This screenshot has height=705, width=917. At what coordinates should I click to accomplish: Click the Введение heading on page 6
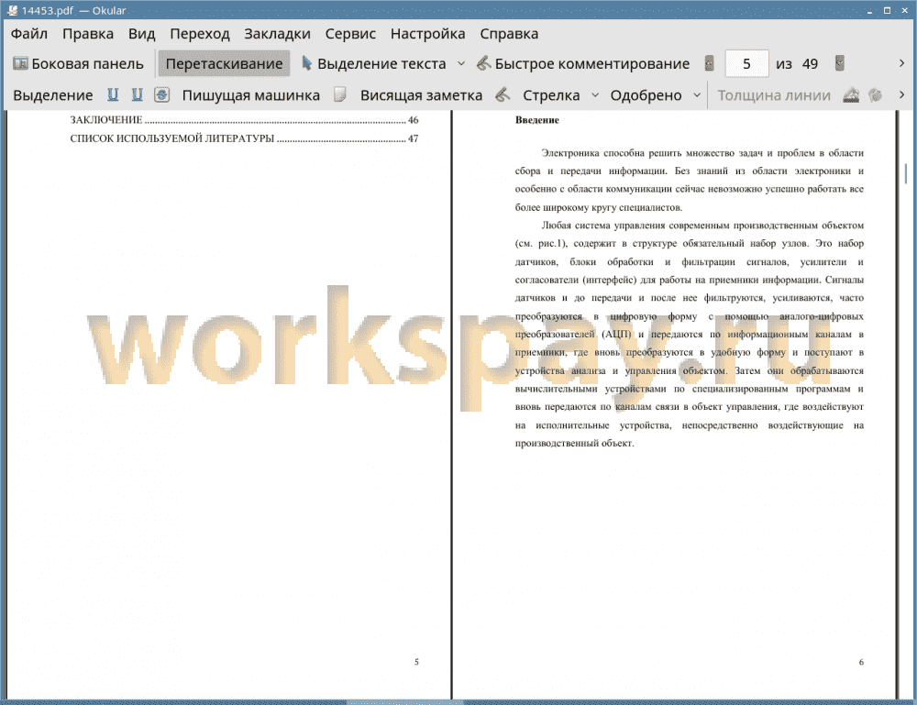536,120
